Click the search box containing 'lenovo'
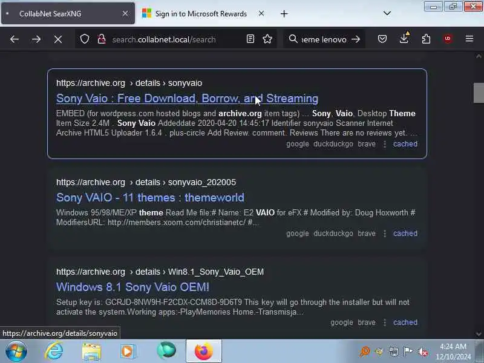The image size is (484, 363). point(324,39)
